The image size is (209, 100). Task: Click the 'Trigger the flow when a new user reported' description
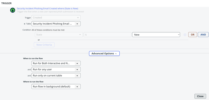pos(50,11)
